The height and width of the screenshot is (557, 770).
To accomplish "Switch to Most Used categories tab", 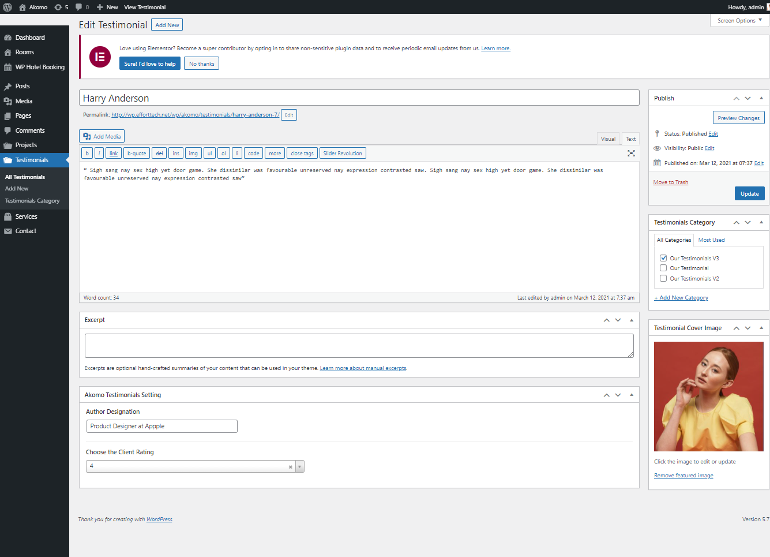I will point(711,240).
